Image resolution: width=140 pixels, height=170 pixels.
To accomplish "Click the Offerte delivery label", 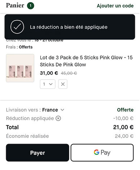I will pyautogui.click(x=125, y=110).
